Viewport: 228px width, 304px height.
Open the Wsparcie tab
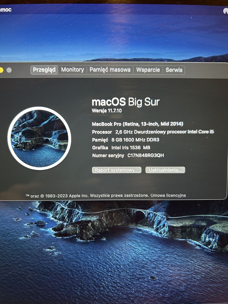(148, 70)
